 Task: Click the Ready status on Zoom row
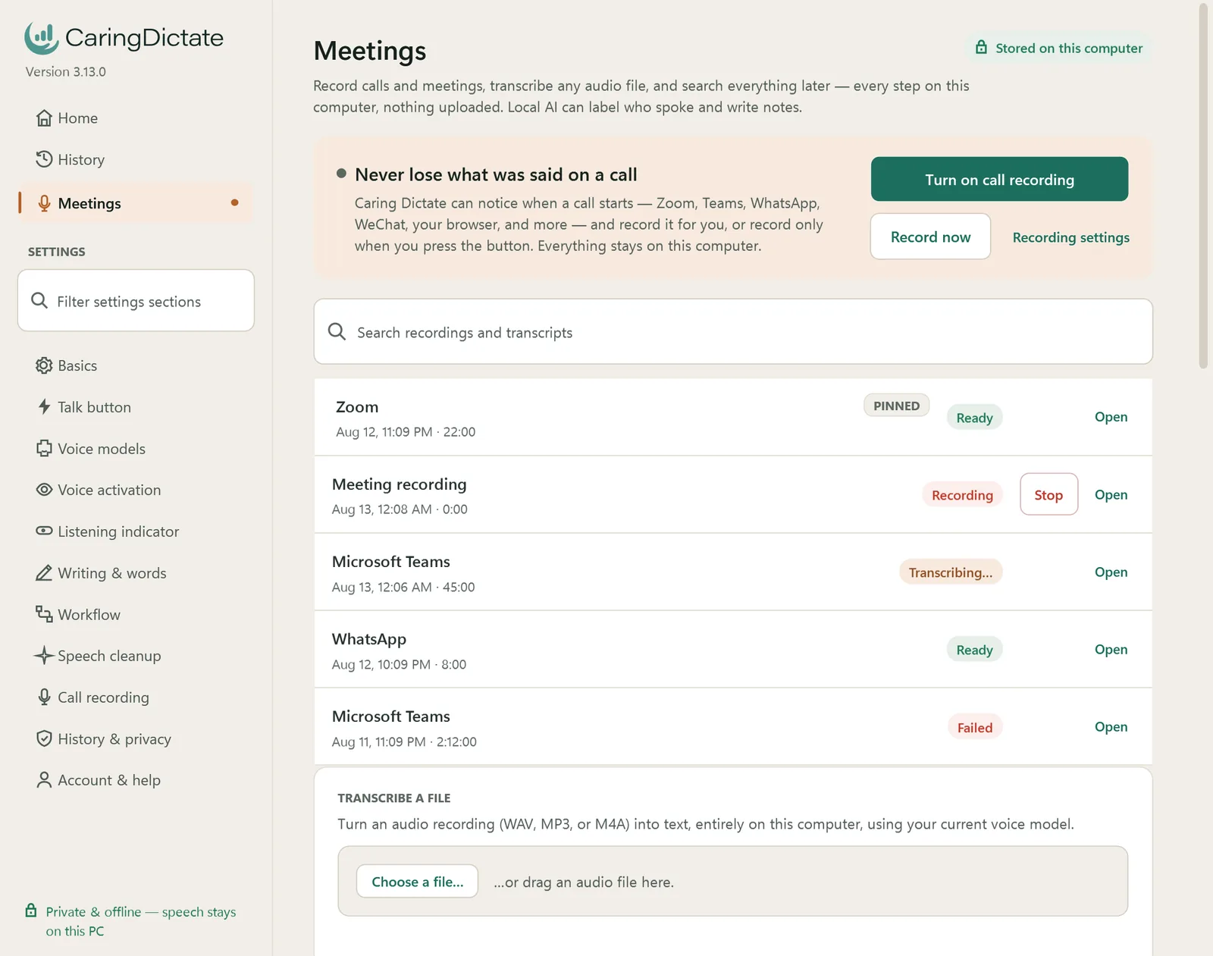pyautogui.click(x=974, y=417)
